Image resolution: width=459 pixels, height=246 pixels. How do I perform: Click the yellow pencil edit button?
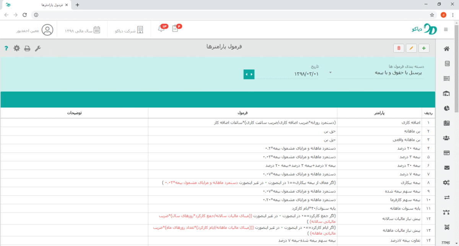pos(412,48)
